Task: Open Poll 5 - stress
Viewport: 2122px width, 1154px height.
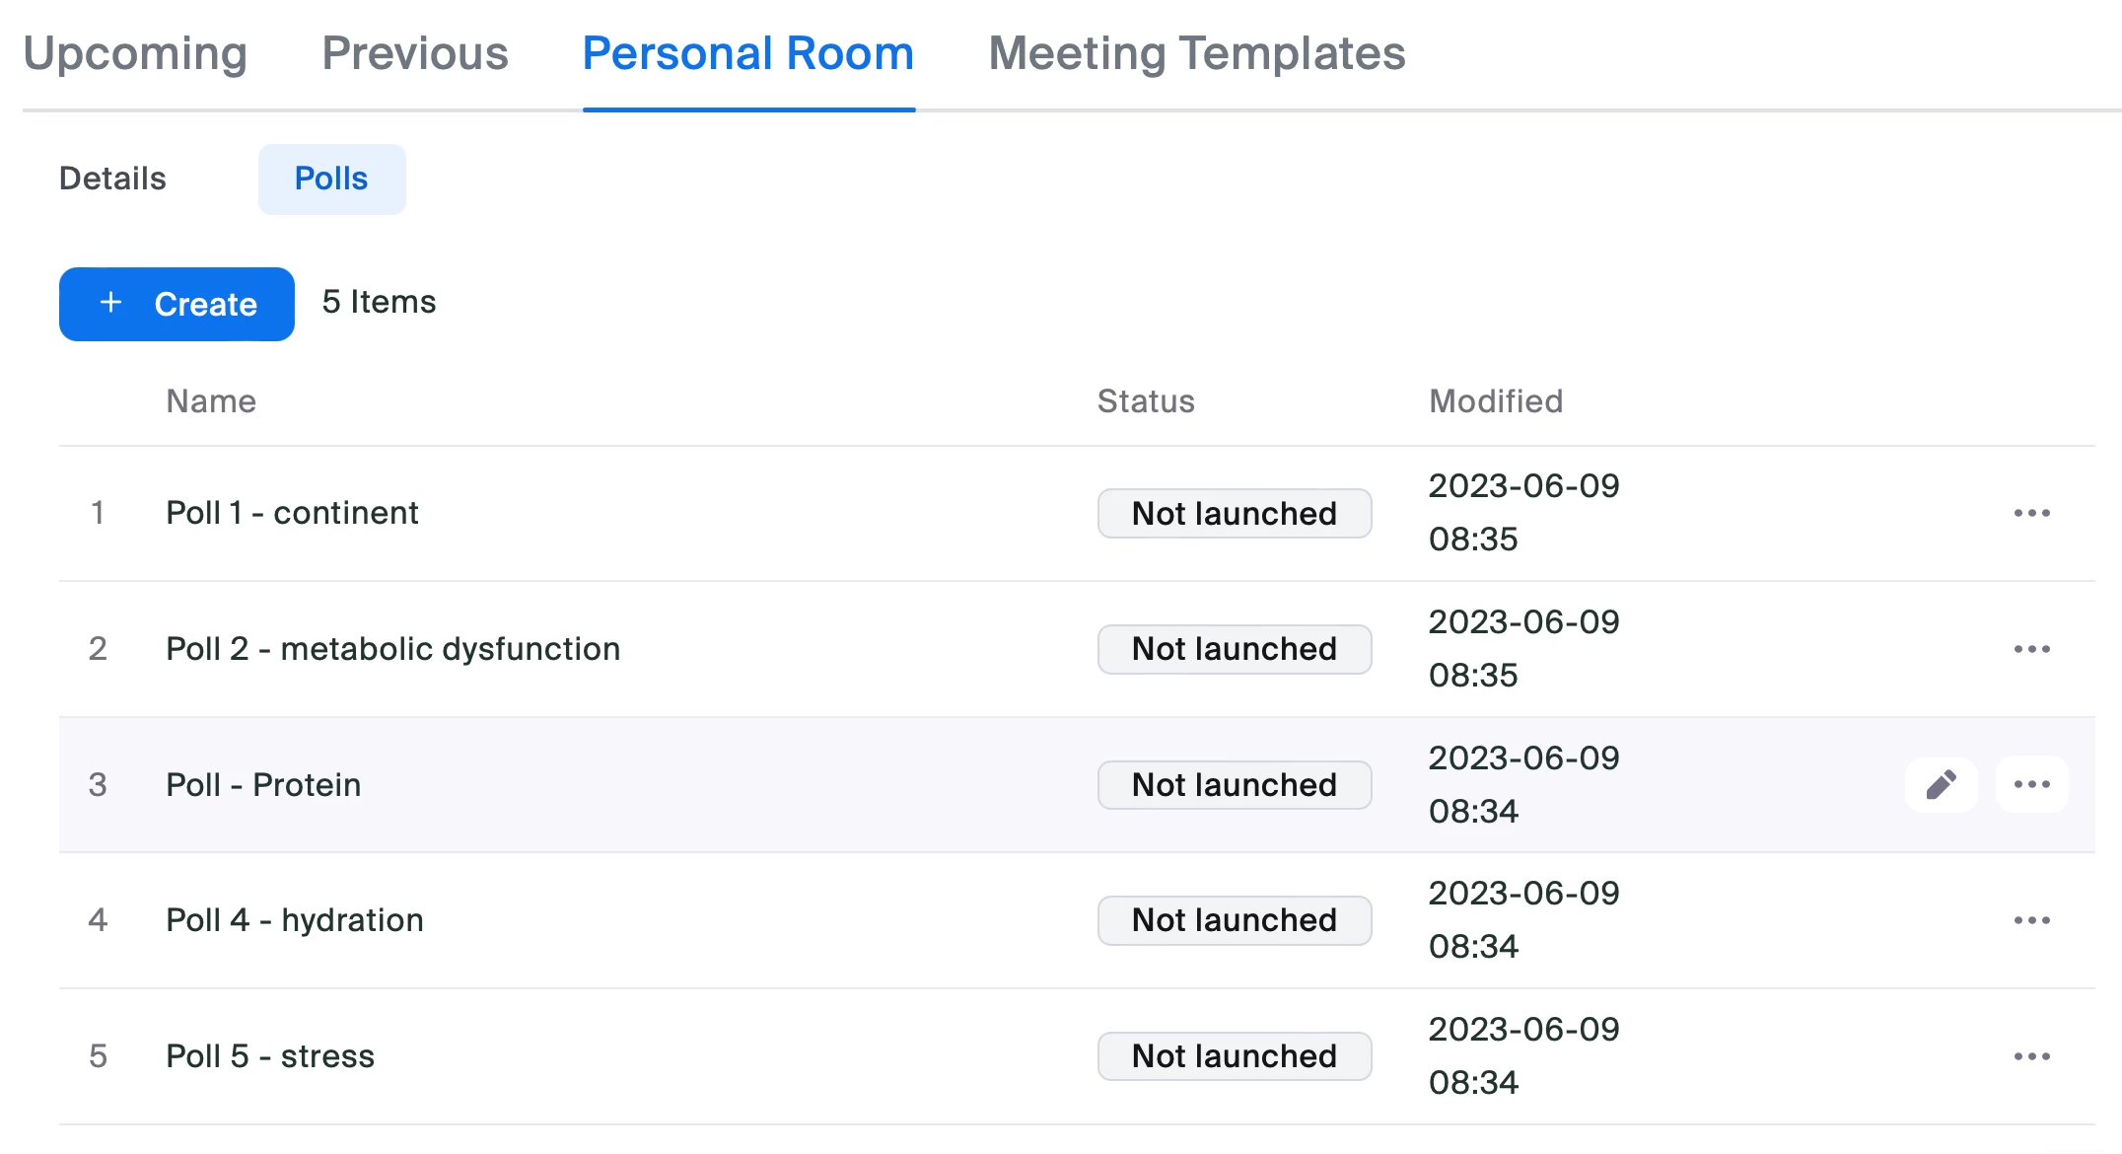Action: click(x=270, y=1056)
